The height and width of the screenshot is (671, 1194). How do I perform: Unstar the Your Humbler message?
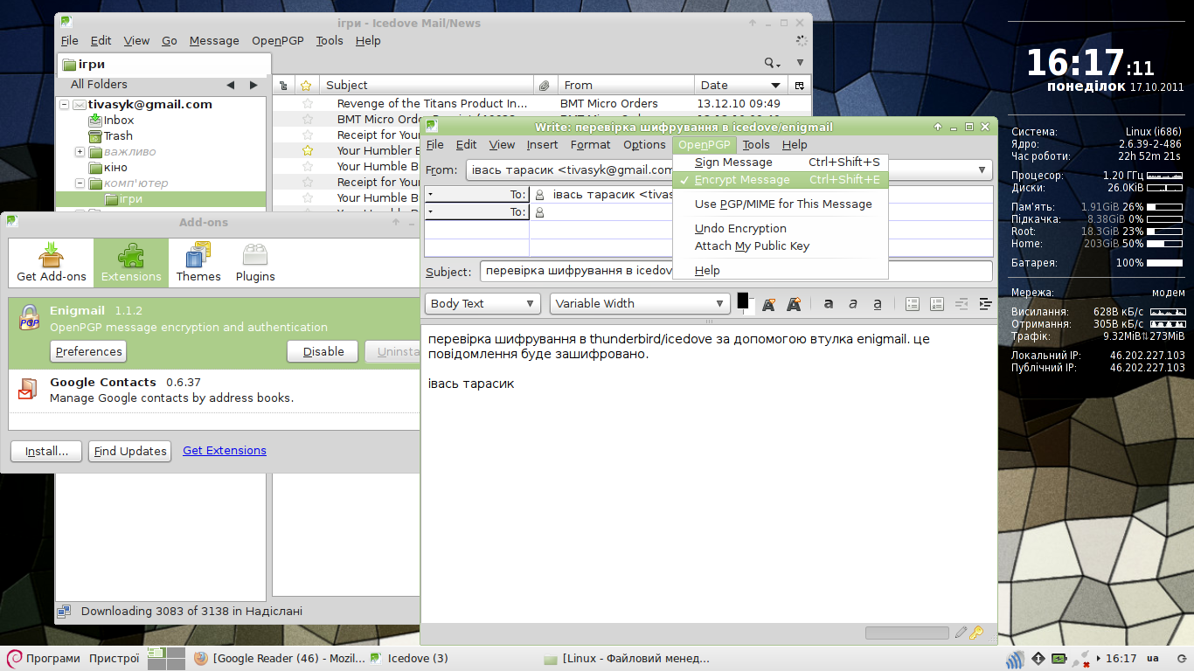coord(307,151)
